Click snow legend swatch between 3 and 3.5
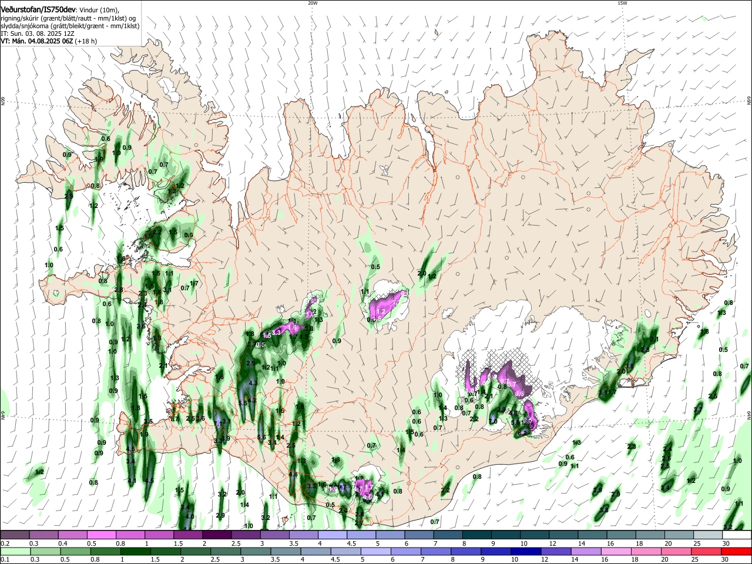This screenshot has width=752, height=564. (x=275, y=535)
